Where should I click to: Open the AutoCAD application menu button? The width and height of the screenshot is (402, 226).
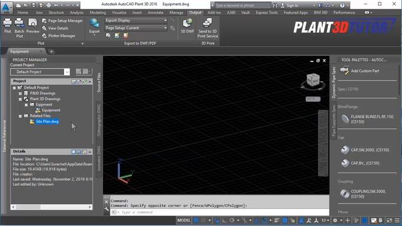pyautogui.click(x=6, y=7)
